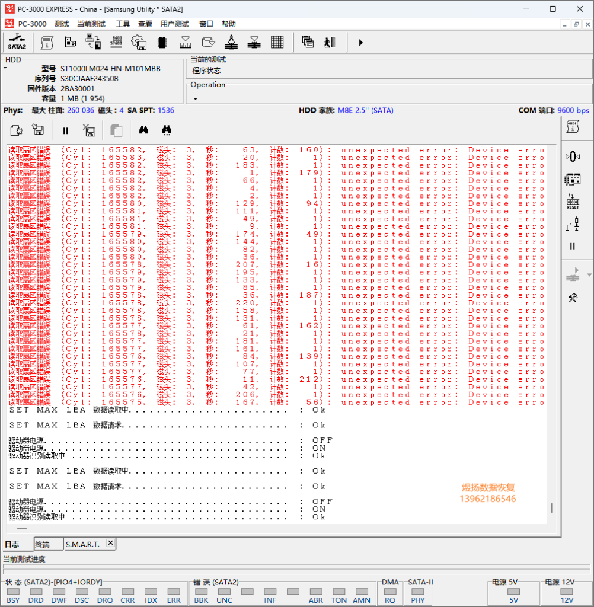Screen dimensions: 594x607
Task: Switch to the 日志 tab
Action: [x=17, y=544]
